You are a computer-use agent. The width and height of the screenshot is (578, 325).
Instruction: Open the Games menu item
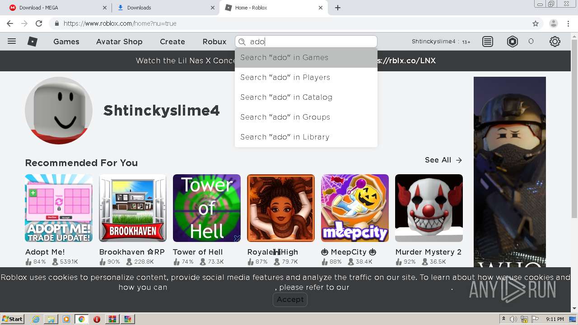[66, 42]
